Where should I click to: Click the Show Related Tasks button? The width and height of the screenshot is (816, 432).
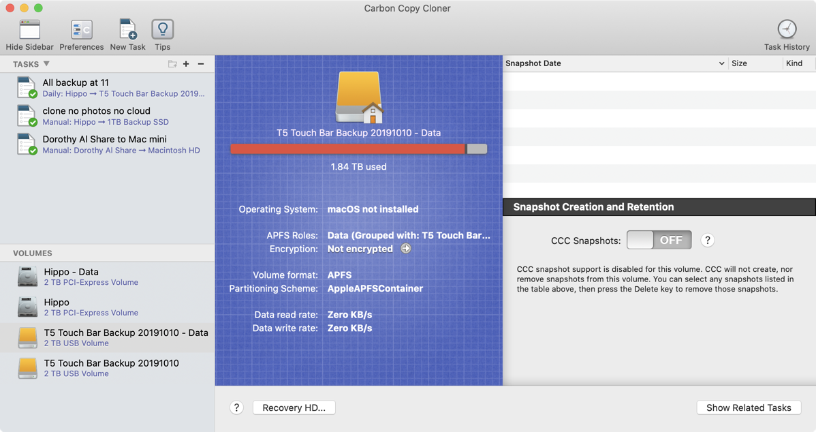[749, 407]
